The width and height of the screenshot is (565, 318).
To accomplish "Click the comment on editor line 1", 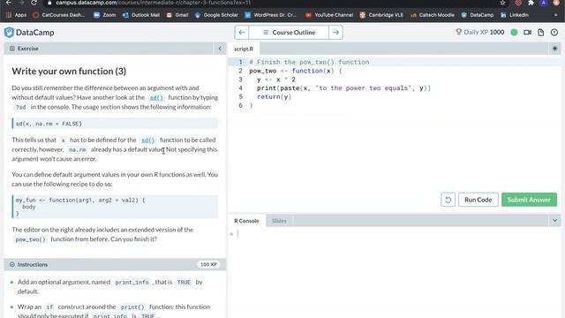I will pos(309,62).
